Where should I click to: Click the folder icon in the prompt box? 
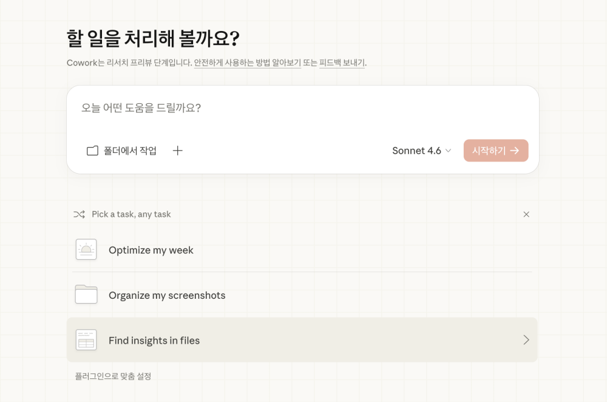(x=92, y=151)
